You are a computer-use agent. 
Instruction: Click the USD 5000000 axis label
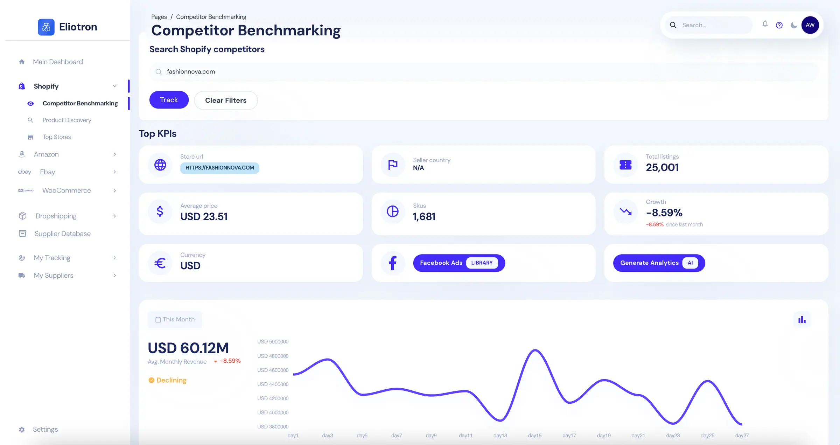point(273,342)
